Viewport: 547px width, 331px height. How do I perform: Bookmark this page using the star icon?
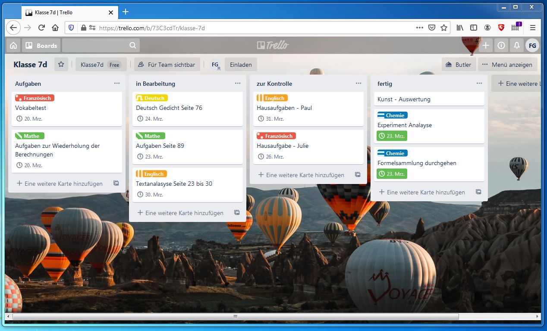pos(443,28)
